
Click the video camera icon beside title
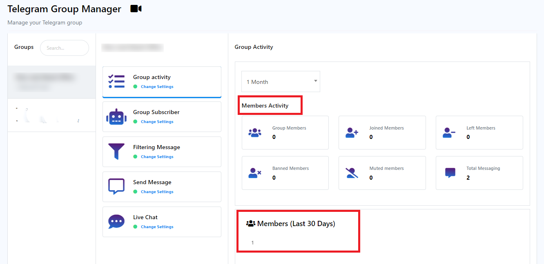136,9
